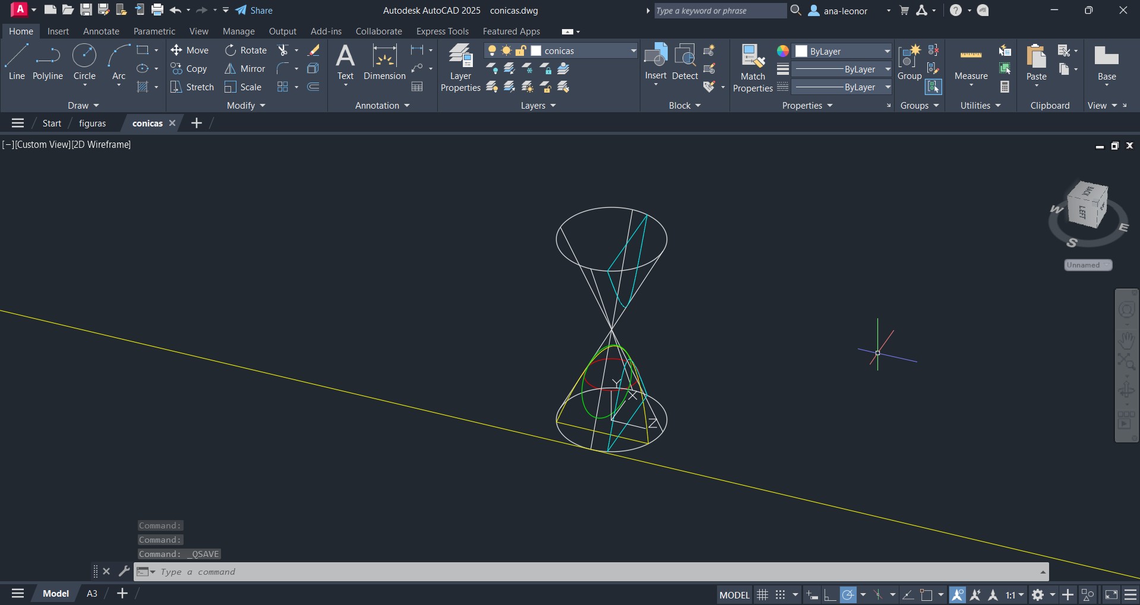This screenshot has height=605, width=1140.
Task: Click the command line input field
Action: point(594,572)
